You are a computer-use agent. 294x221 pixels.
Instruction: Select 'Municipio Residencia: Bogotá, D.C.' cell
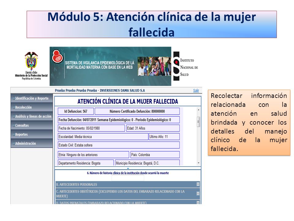(x=147, y=163)
